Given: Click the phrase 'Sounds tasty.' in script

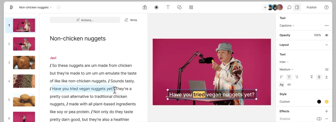Looking at the screenshot, I should pos(123,81).
